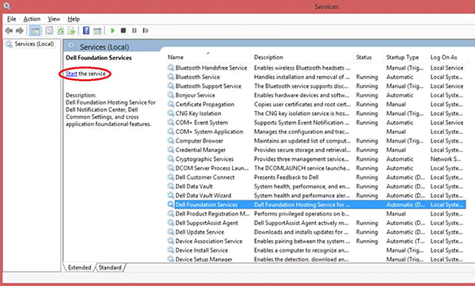
Task: Select the Device Association Service row
Action: coord(316,241)
